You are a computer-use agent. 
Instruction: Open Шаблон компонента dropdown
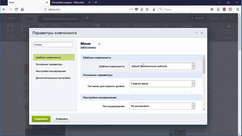click(162, 66)
